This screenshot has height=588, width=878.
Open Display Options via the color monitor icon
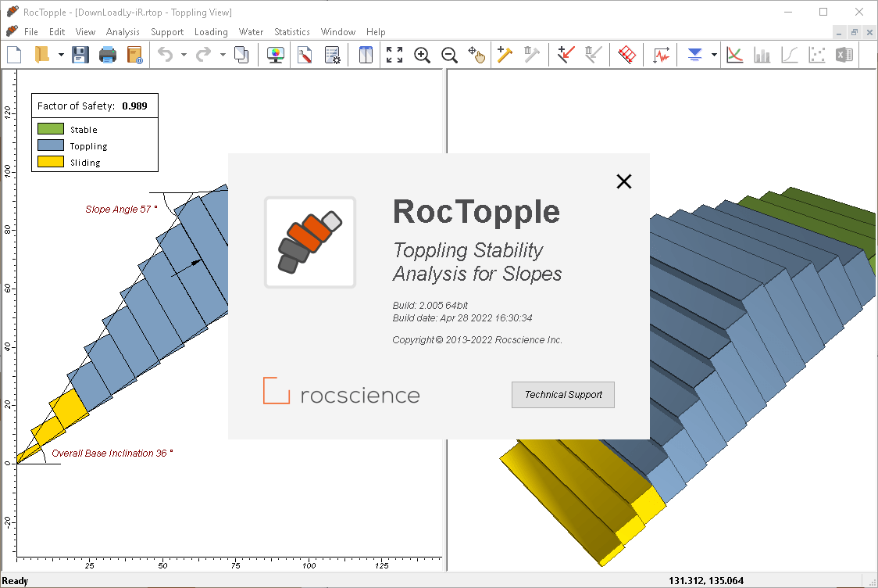pos(275,55)
